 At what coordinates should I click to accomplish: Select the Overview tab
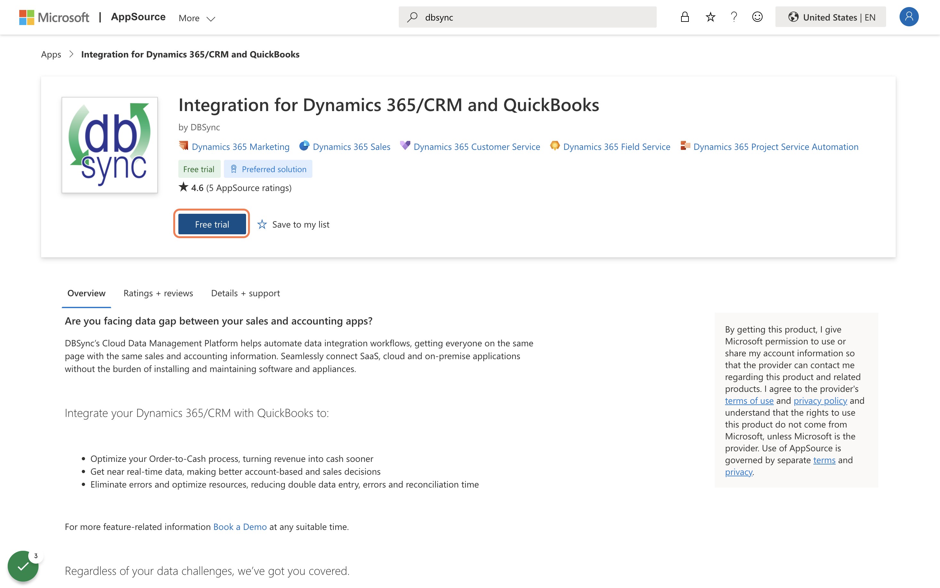86,293
